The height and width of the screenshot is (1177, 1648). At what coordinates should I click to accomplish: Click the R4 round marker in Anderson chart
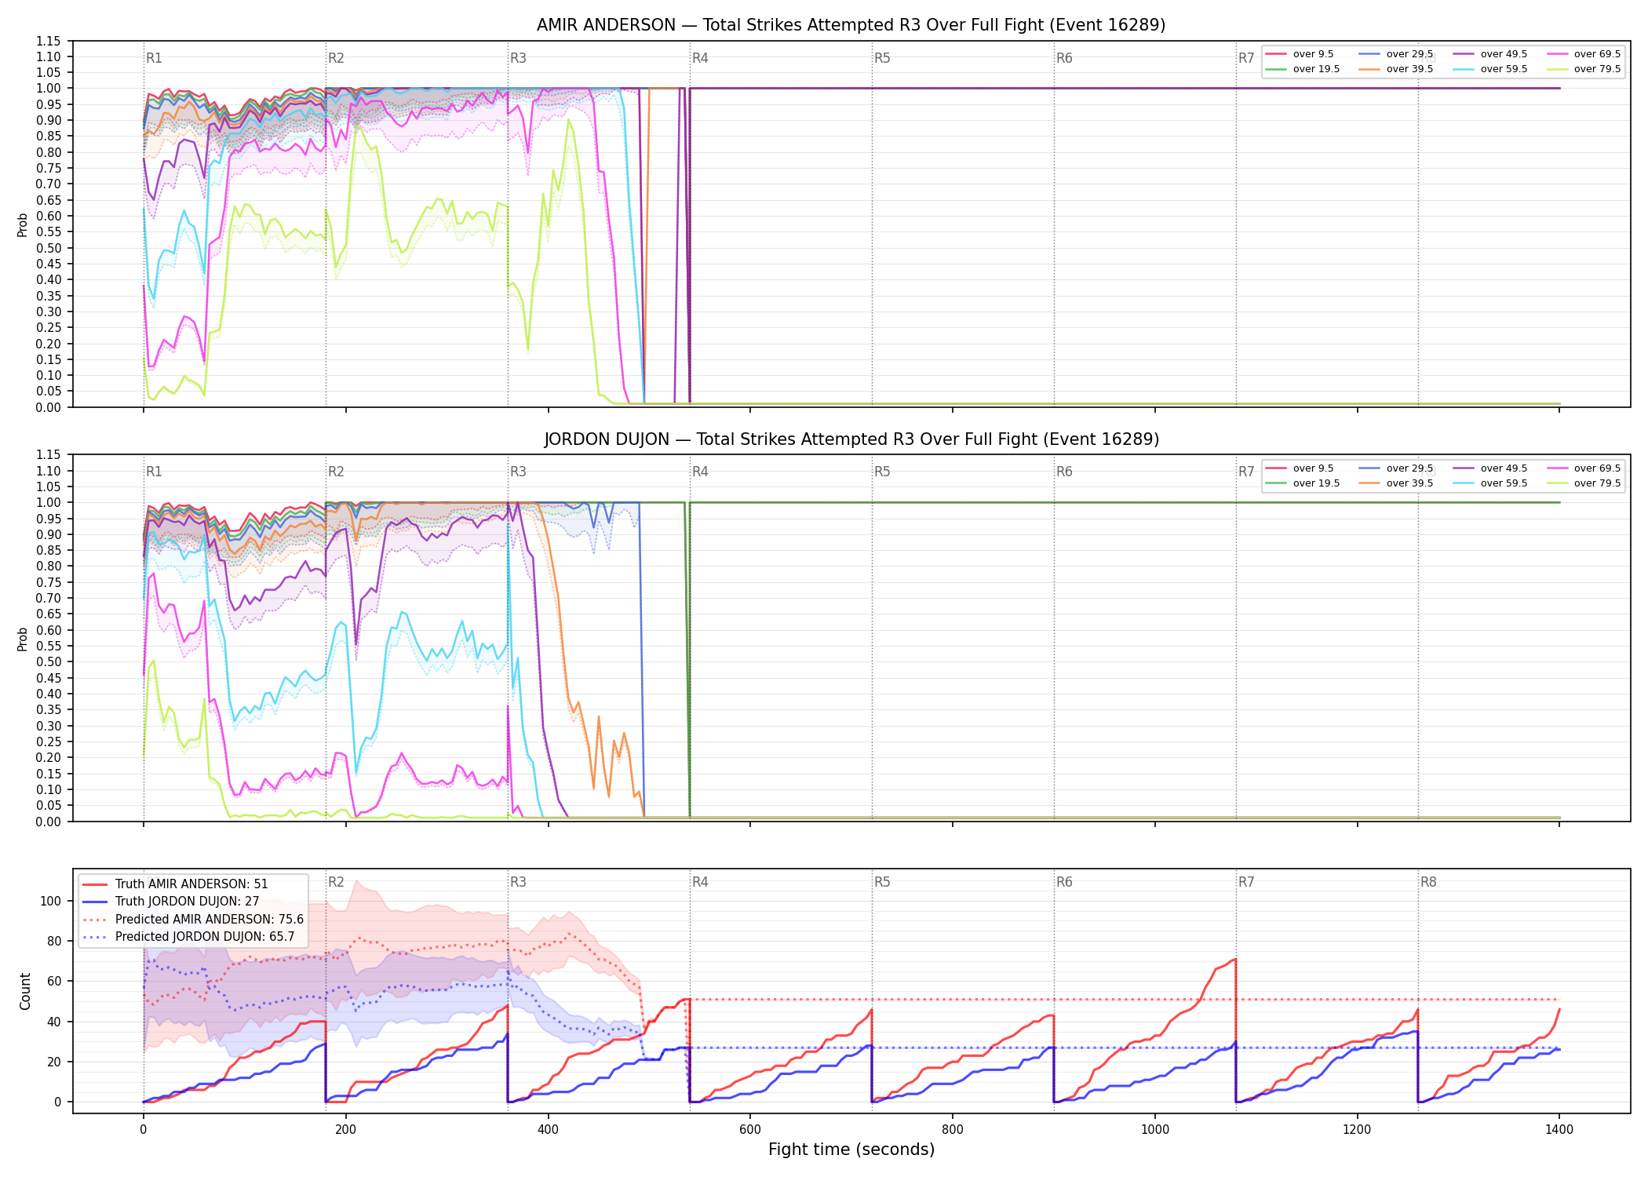click(x=700, y=58)
